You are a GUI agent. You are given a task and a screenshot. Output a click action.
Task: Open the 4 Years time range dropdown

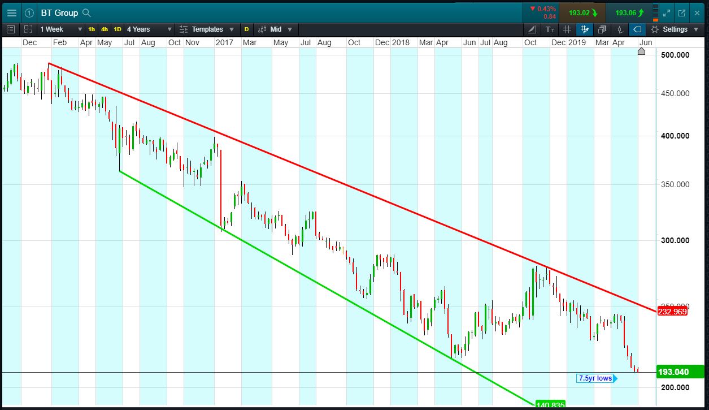coord(150,29)
